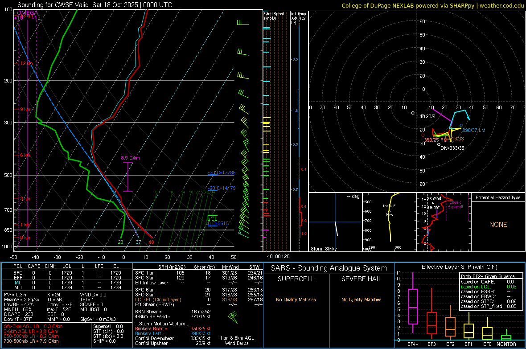
Task: Click the CINH column header
Action: [x=51, y=266]
